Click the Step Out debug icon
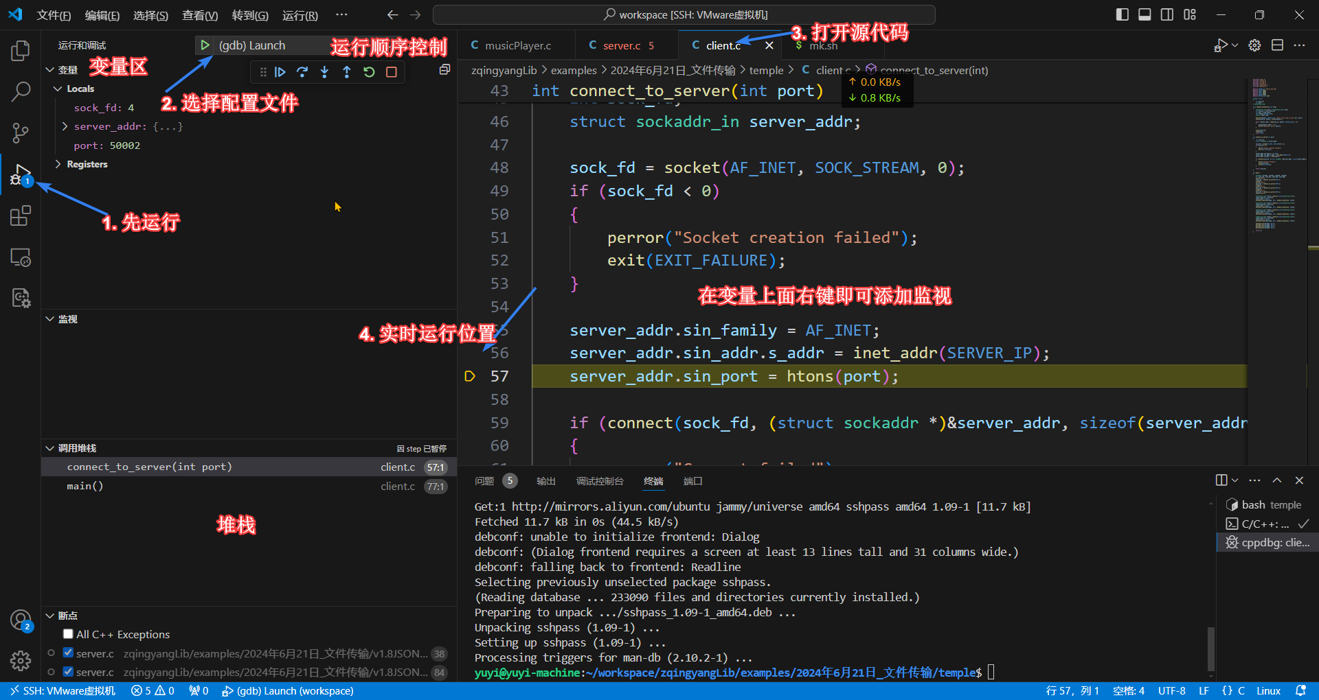1319x700 pixels. coord(347,72)
